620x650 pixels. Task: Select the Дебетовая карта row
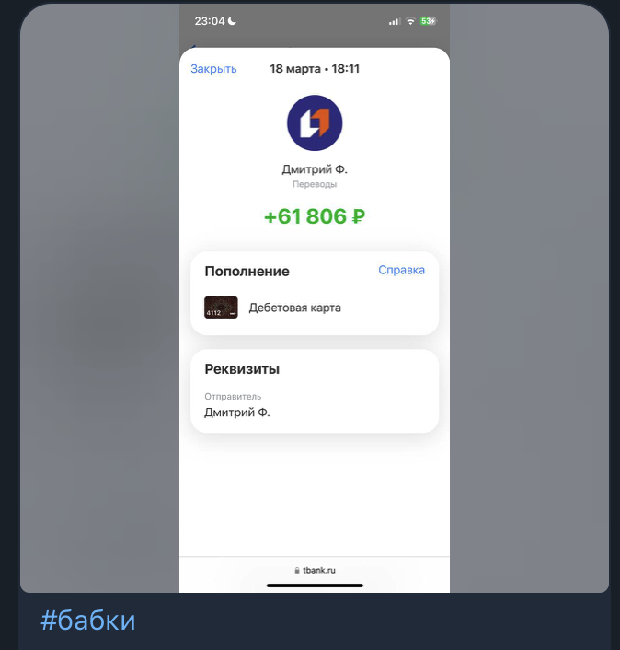[x=315, y=308]
